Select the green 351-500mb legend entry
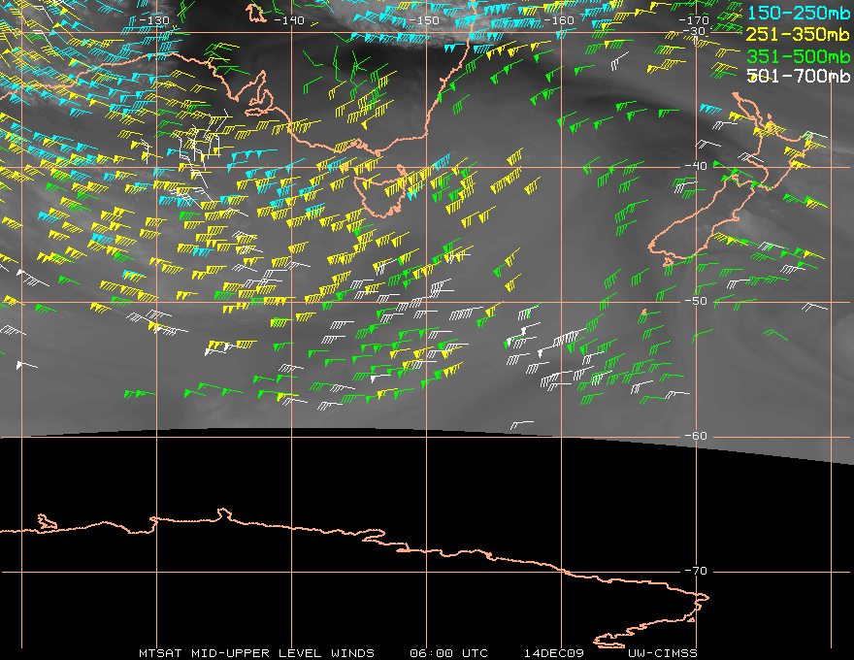The height and width of the screenshot is (660, 854). pyautogui.click(x=798, y=55)
